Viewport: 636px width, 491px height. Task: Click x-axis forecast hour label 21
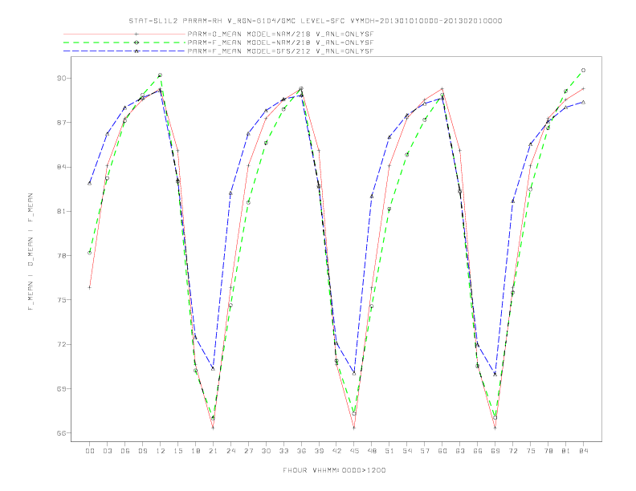(x=213, y=451)
